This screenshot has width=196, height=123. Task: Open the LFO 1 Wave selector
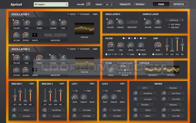click(x=92, y=98)
